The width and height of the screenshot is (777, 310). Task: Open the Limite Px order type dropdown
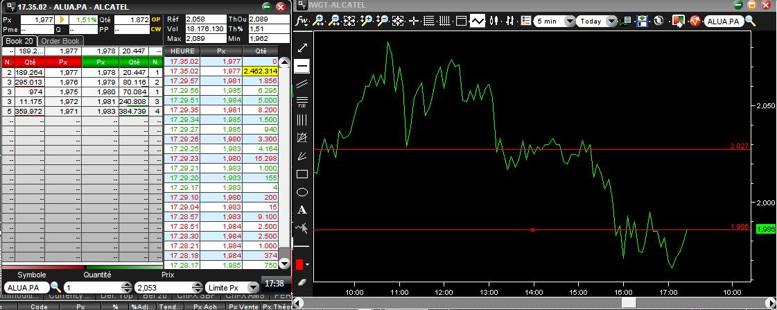tap(253, 288)
